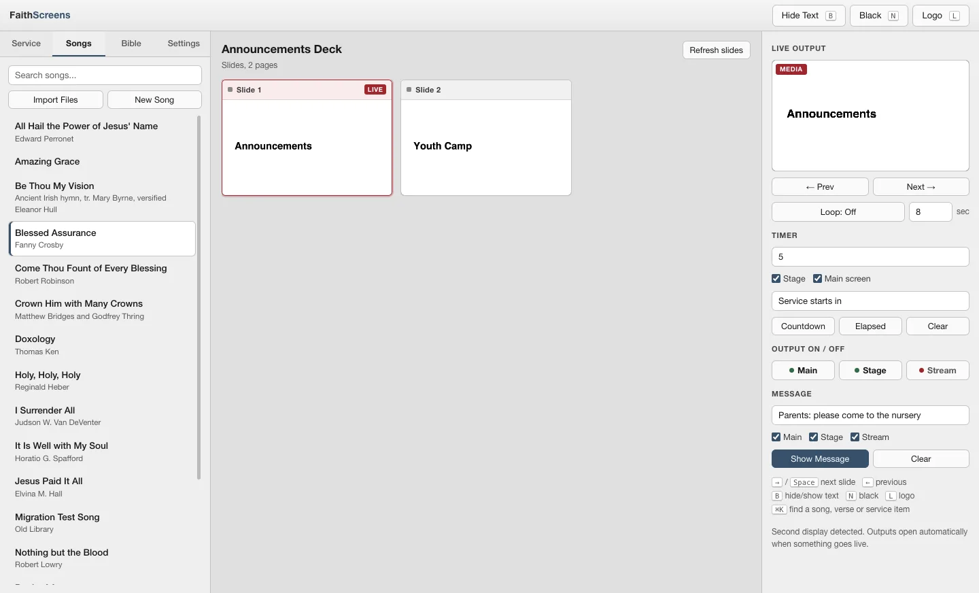Open the Settings tab
The image size is (979, 593).
point(184,44)
